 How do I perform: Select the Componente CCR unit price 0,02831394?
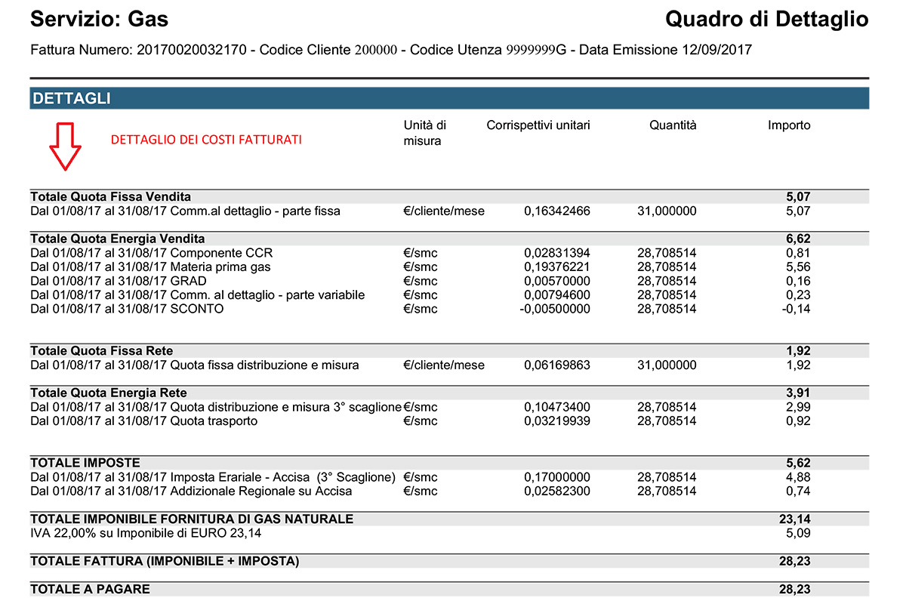[557, 253]
